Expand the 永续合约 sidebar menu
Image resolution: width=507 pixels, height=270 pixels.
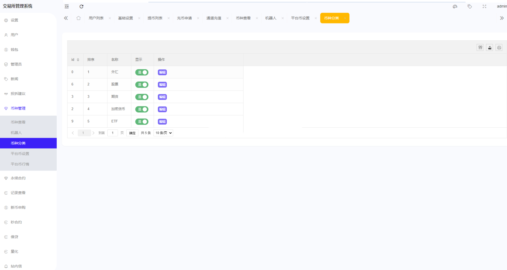coord(18,178)
